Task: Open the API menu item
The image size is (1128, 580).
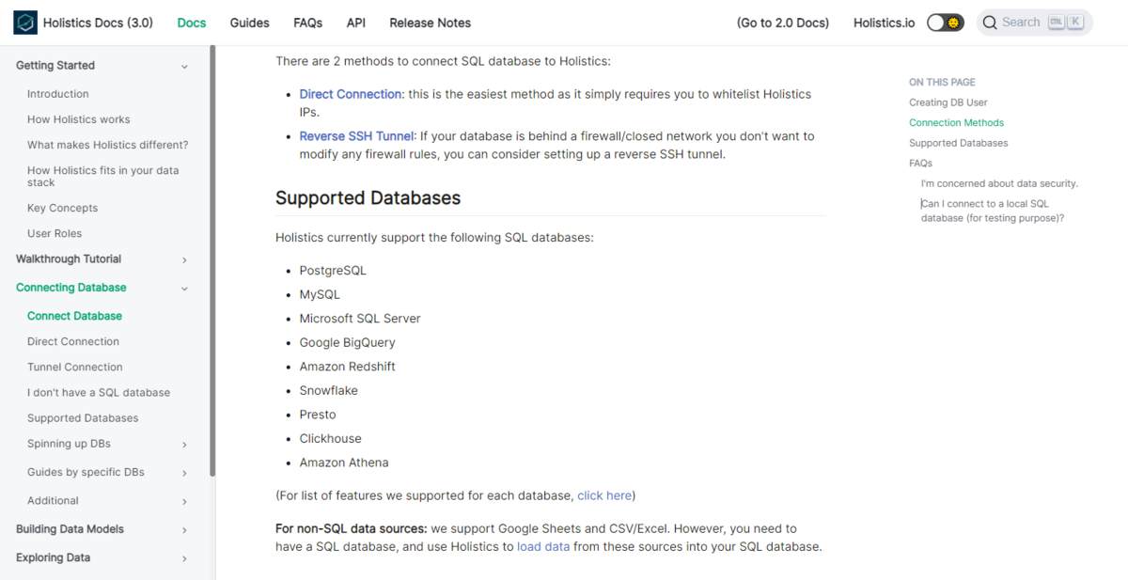Action: point(355,23)
